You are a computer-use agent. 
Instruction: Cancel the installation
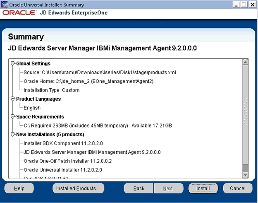(x=238, y=188)
